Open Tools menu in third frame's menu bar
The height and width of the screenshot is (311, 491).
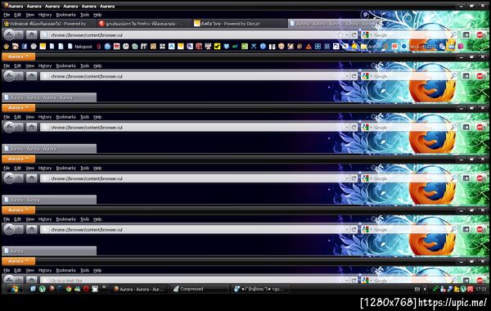[x=84, y=117]
